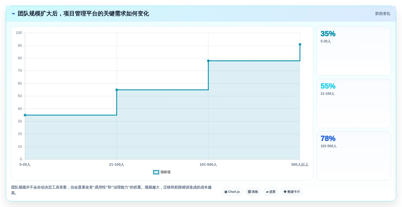Click the chart title about 团队规模扩大后
The image size is (402, 207).
pyautogui.click(x=83, y=14)
